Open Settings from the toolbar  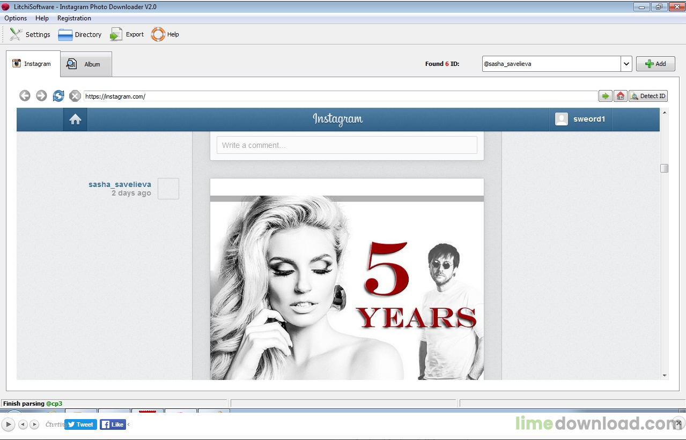click(x=30, y=34)
